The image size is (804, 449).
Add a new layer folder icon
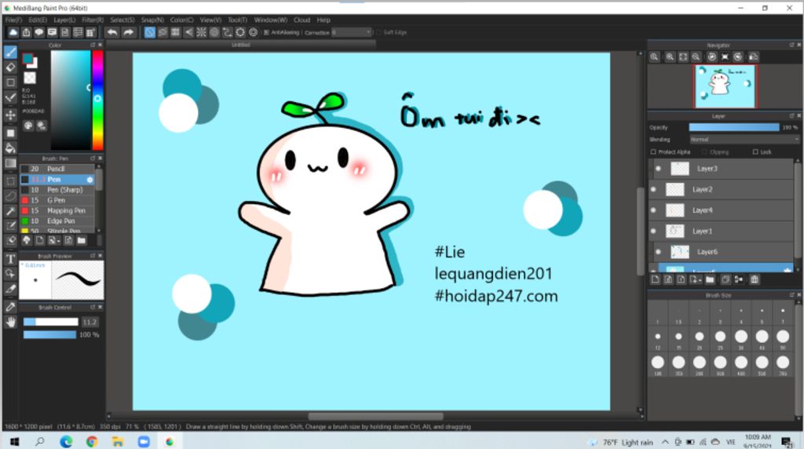click(710, 279)
